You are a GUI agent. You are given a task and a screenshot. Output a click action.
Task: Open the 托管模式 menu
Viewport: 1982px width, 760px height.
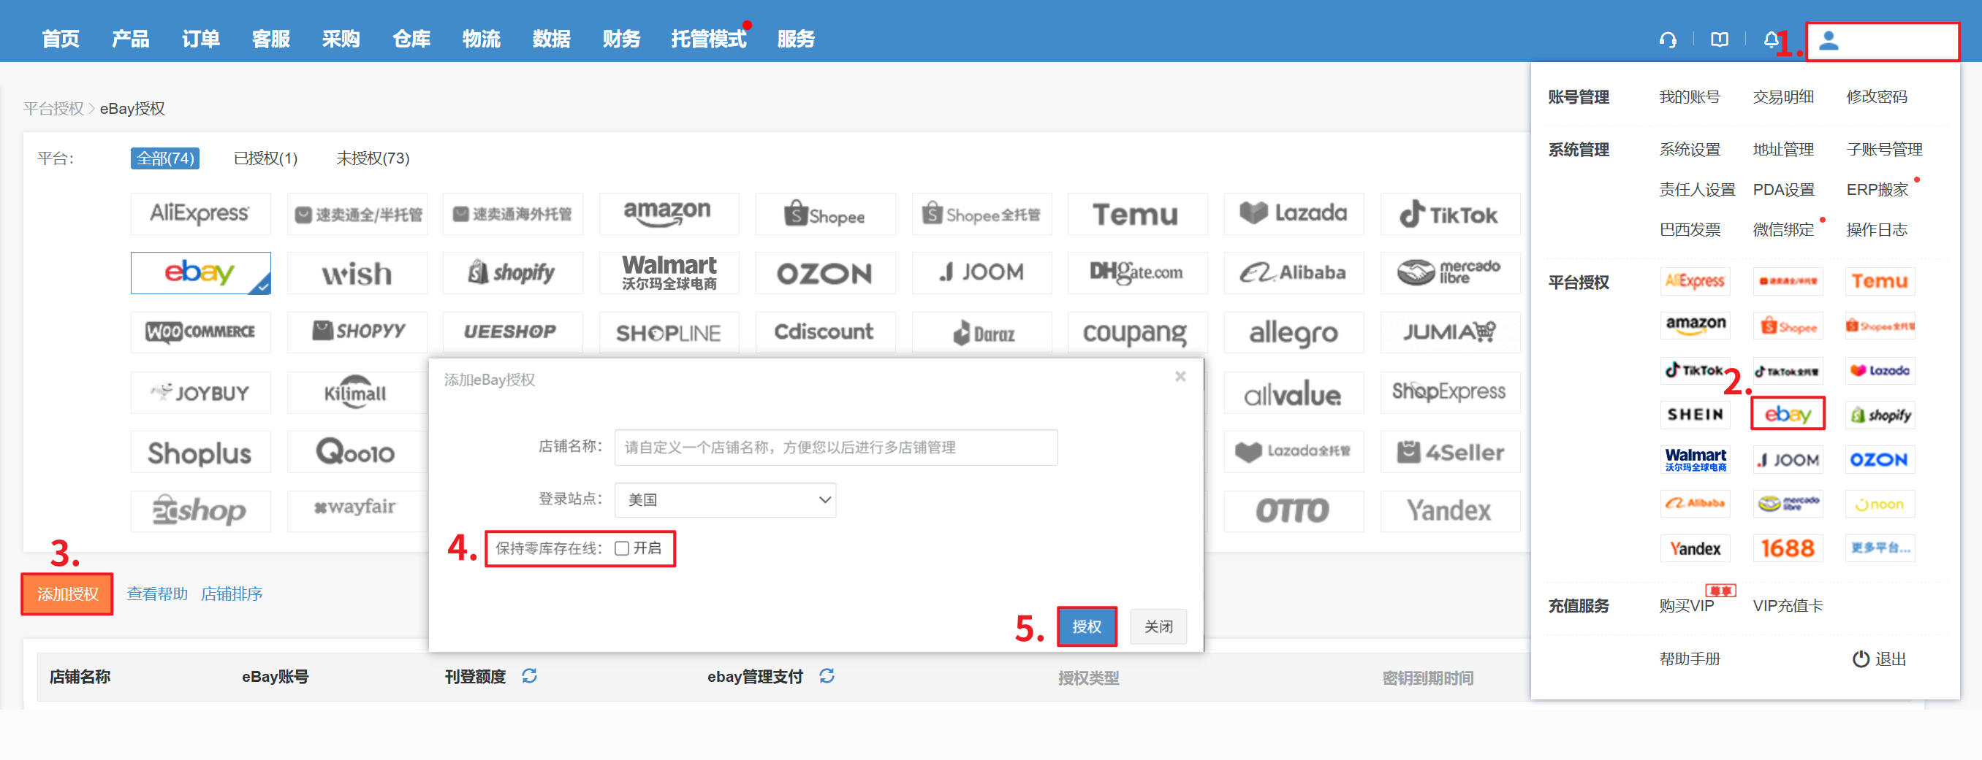(709, 39)
